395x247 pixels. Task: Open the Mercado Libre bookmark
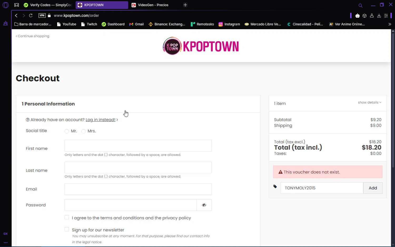coord(263,24)
